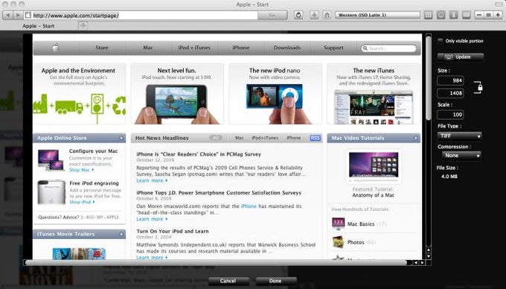Enable the Only visible portion checkbox
The image size is (506, 289).
pyautogui.click(x=441, y=41)
